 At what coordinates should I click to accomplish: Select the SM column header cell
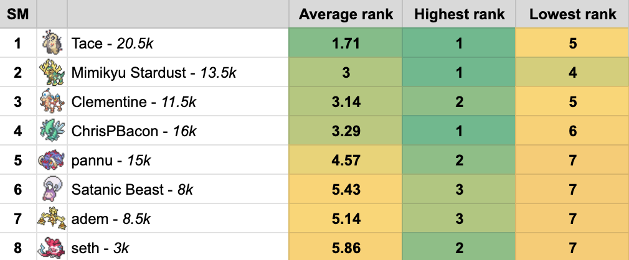point(18,14)
